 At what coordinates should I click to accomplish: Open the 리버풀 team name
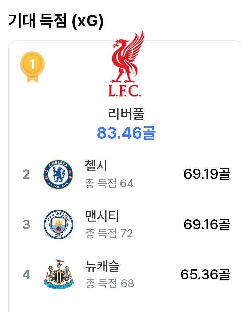[126, 113]
